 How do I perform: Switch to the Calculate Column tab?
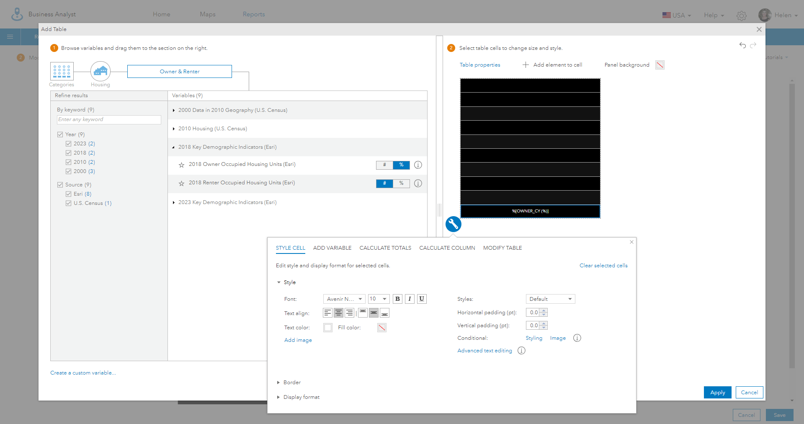pyautogui.click(x=447, y=248)
